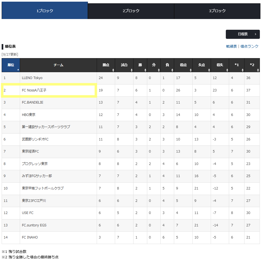Sort by *1 remaining matches column
This screenshot has width=264, height=260.
coord(237,65)
